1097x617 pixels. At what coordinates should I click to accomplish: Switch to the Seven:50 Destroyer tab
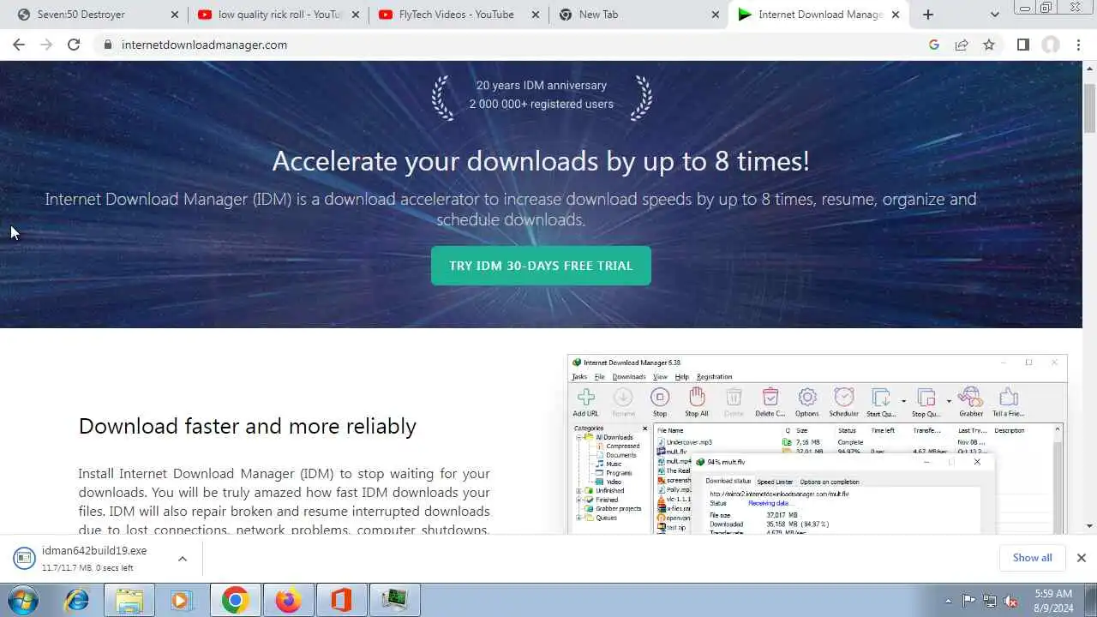pos(99,15)
